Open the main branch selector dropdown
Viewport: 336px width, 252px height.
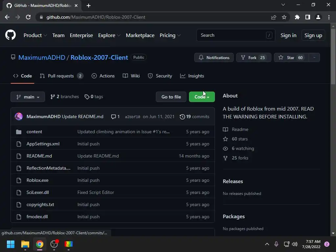click(x=28, y=97)
